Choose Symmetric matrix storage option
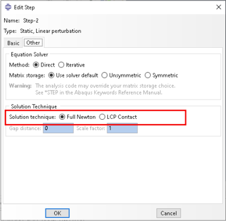Screen dimensions: 226x221 pyautogui.click(x=148, y=76)
